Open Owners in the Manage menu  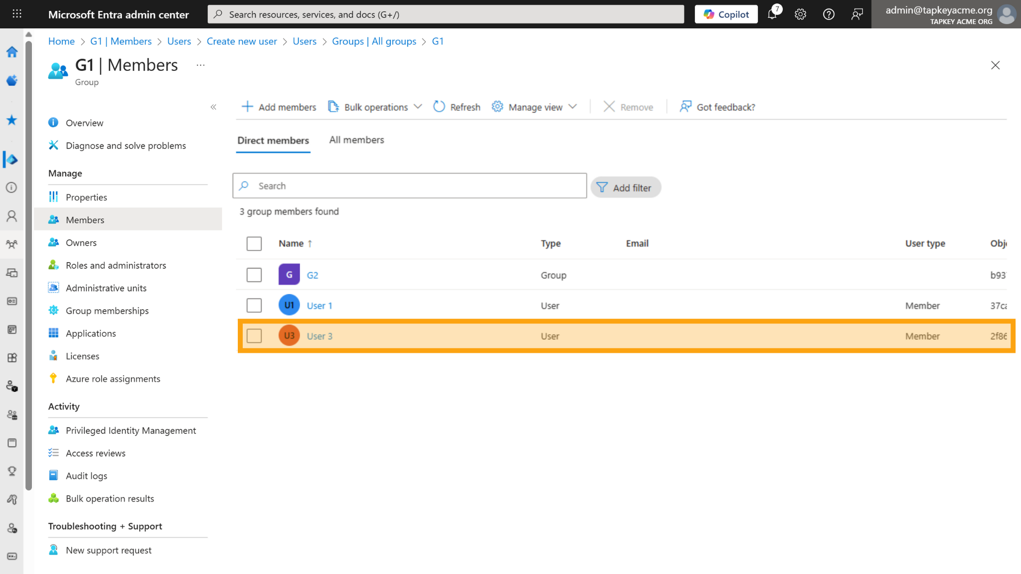point(81,243)
